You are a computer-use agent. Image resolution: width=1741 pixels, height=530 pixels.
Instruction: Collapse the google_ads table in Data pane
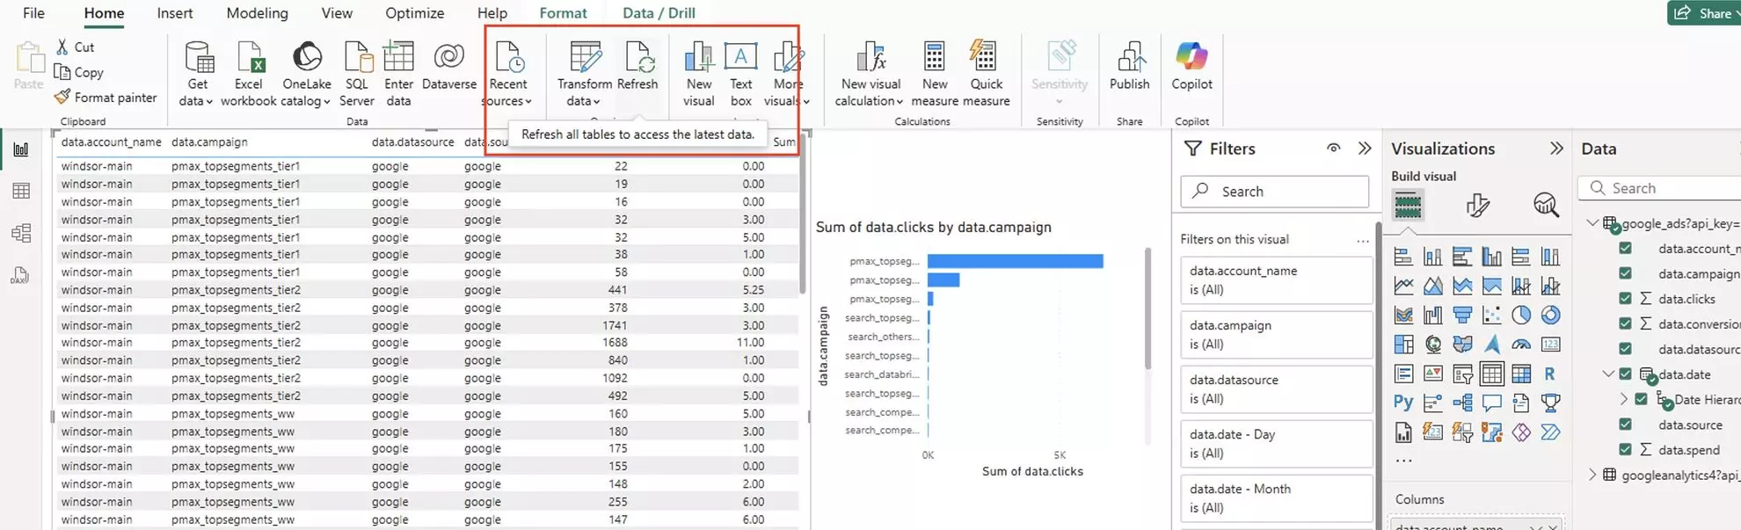click(1592, 223)
